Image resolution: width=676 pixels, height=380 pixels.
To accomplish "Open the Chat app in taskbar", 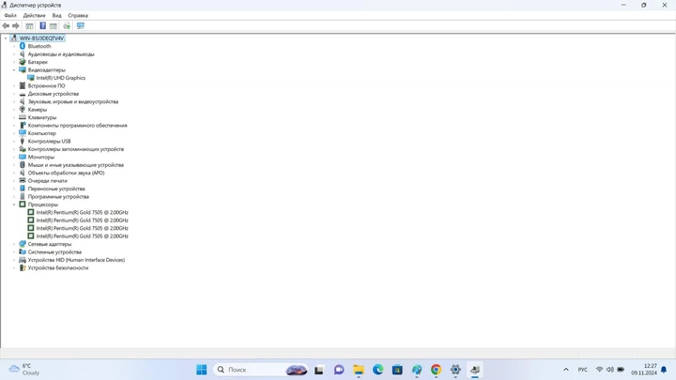I will pyautogui.click(x=339, y=370).
